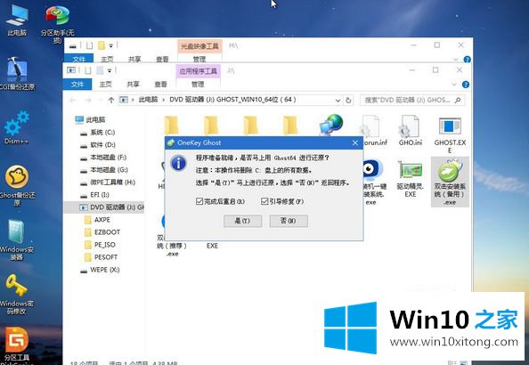Select 微PE工具箱 (H:) in navigation tree
This screenshot has height=365, width=529.
107,182
